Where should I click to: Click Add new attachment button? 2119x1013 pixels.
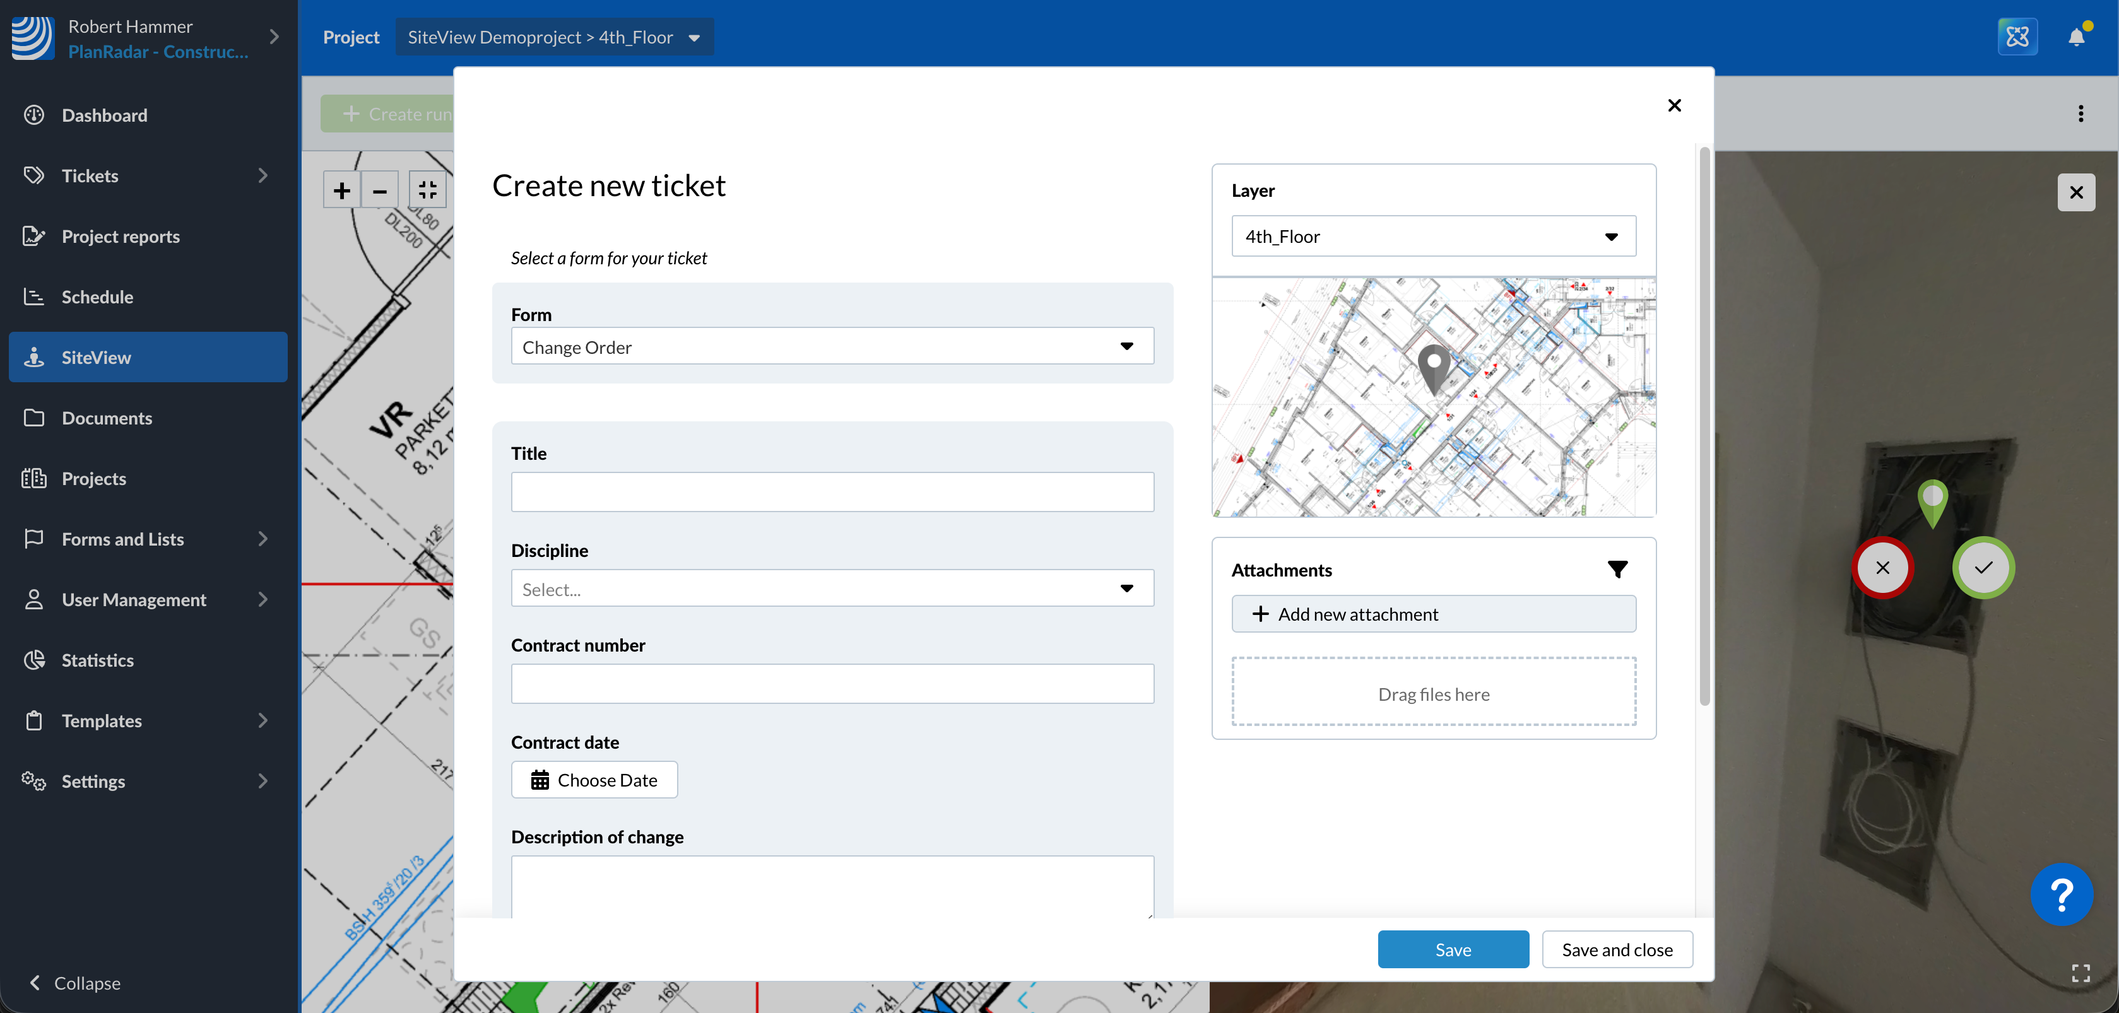(x=1433, y=614)
